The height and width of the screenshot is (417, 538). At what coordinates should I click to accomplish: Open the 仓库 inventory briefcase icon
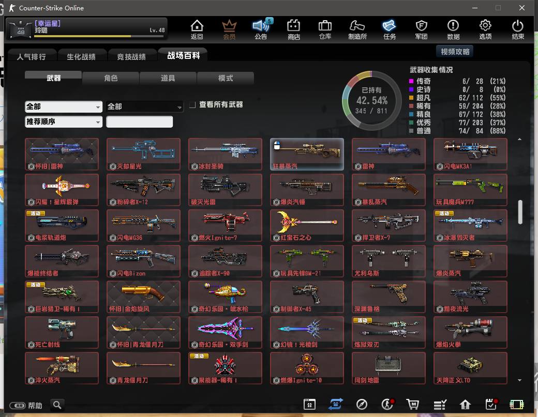click(325, 29)
